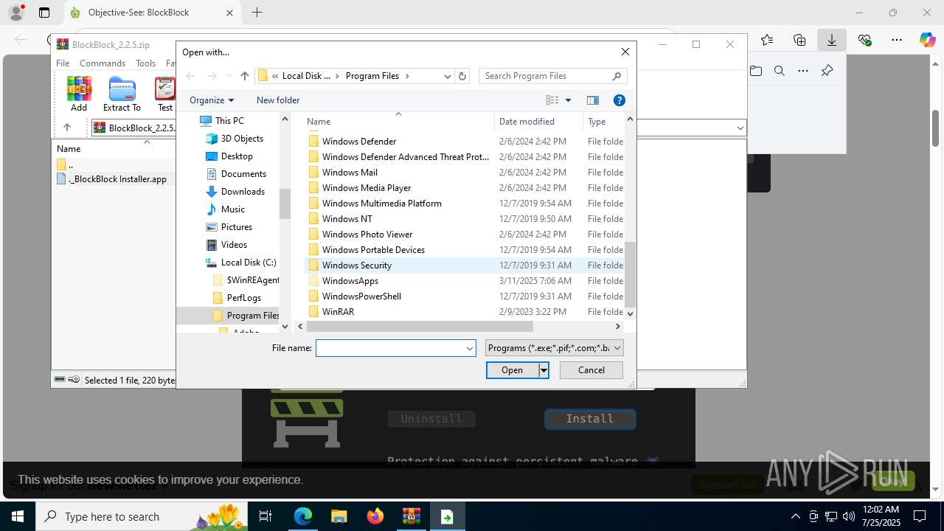
Task: Click Program Files breadcrumb segment
Action: click(x=372, y=76)
